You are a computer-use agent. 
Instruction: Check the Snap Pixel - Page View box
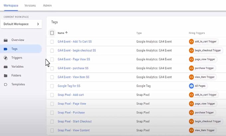point(52,104)
